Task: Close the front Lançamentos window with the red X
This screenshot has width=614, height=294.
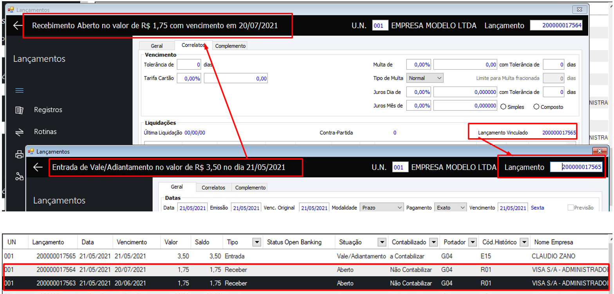Action: [599, 151]
